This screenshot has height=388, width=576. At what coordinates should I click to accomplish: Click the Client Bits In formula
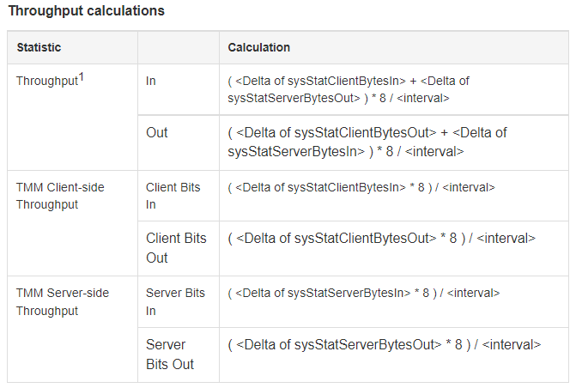361,187
